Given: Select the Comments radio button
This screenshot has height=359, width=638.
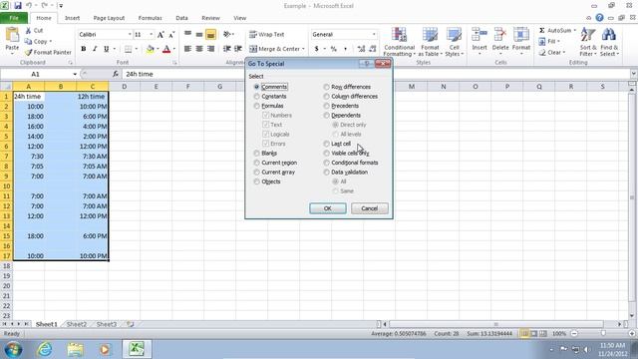Looking at the screenshot, I should click(x=256, y=87).
